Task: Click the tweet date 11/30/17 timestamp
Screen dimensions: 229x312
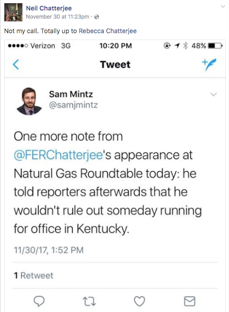Action: point(48,250)
